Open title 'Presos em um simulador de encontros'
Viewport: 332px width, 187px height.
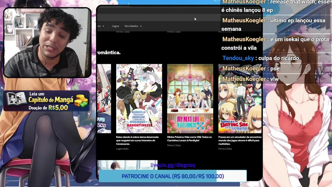click(240, 141)
